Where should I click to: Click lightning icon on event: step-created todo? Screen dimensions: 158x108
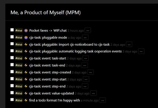pos(26,72)
